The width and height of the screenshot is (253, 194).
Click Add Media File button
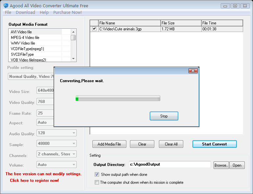click(109, 144)
